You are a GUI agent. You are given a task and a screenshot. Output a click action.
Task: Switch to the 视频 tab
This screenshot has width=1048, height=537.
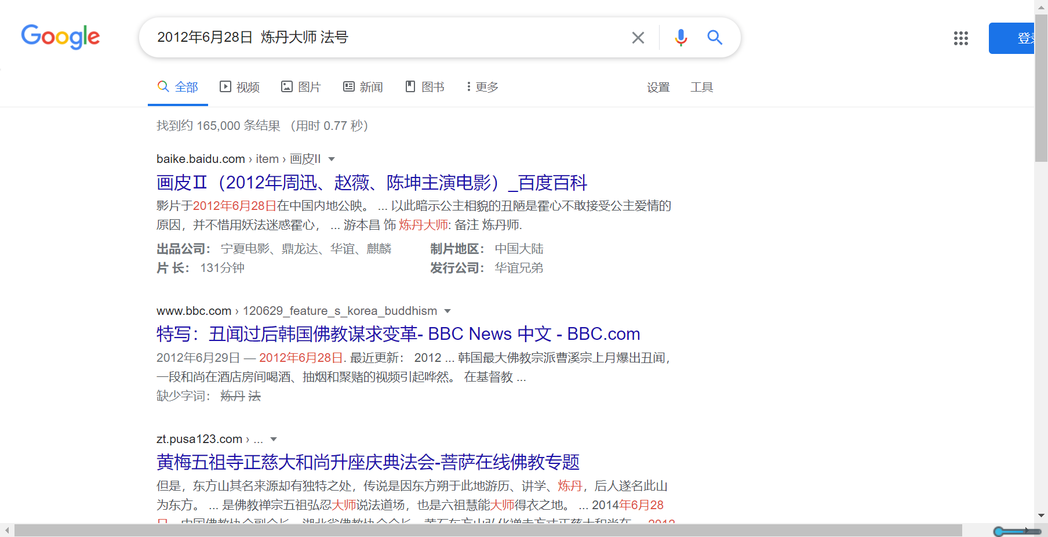(240, 87)
